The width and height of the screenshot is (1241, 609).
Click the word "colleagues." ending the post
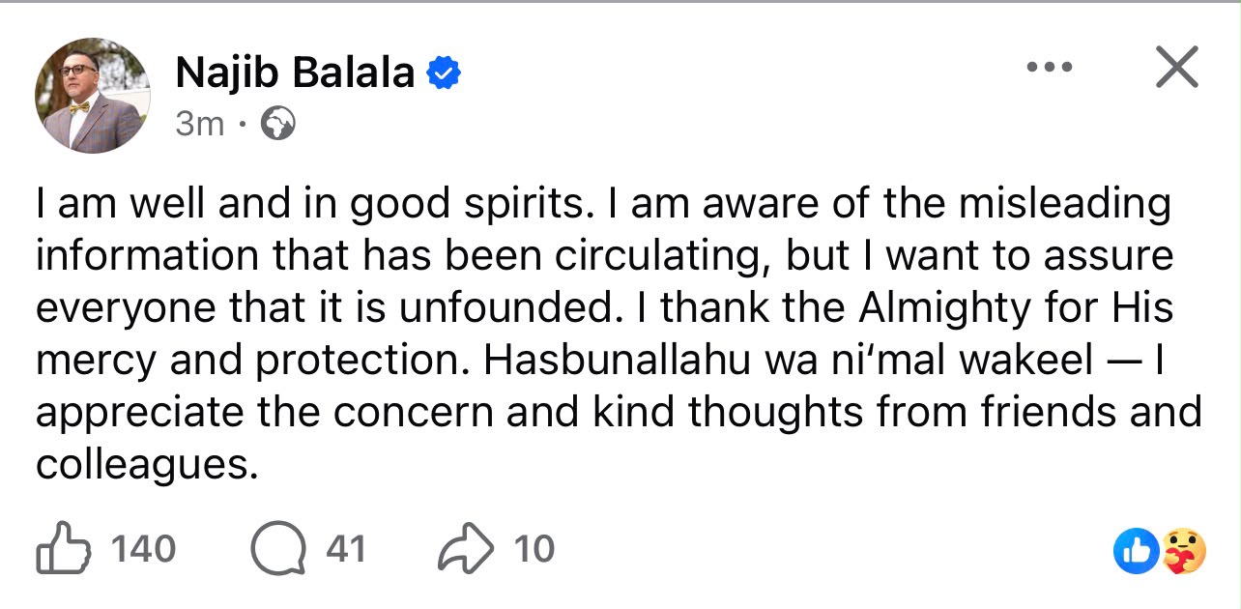(x=148, y=465)
